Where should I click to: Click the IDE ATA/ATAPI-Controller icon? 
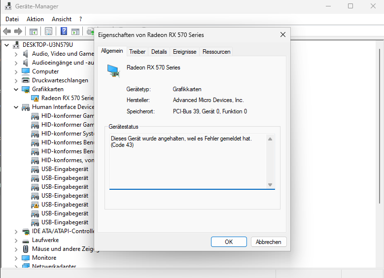26,231
